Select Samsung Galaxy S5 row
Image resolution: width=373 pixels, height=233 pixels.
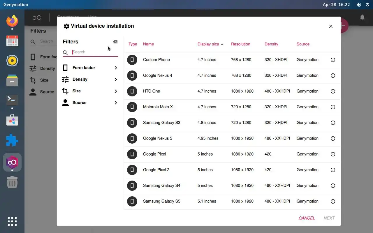pyautogui.click(x=232, y=201)
